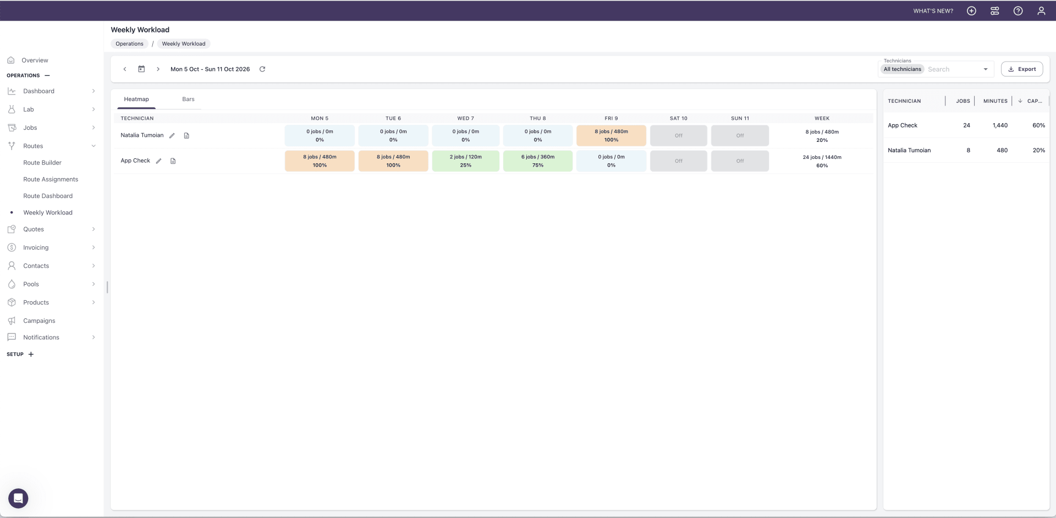Sort by the CAP... column header
This screenshot has height=518, width=1056.
coord(1035,101)
